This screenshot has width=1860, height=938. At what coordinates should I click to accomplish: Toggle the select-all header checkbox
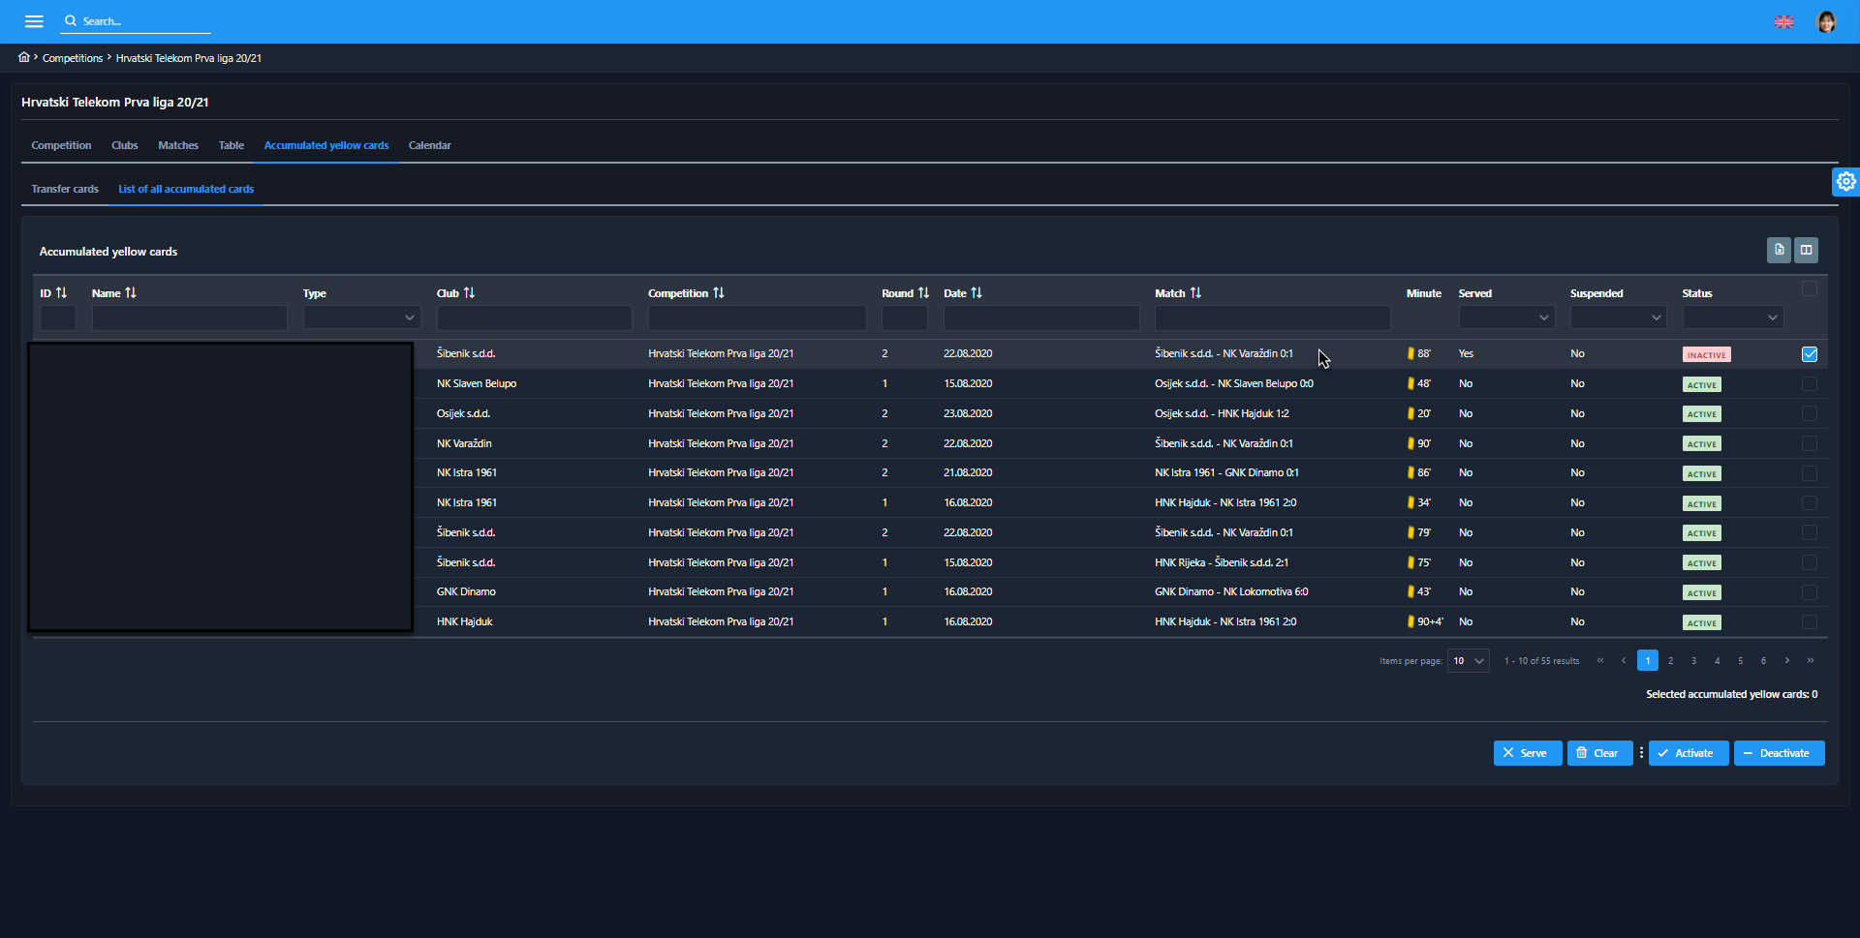1809,288
